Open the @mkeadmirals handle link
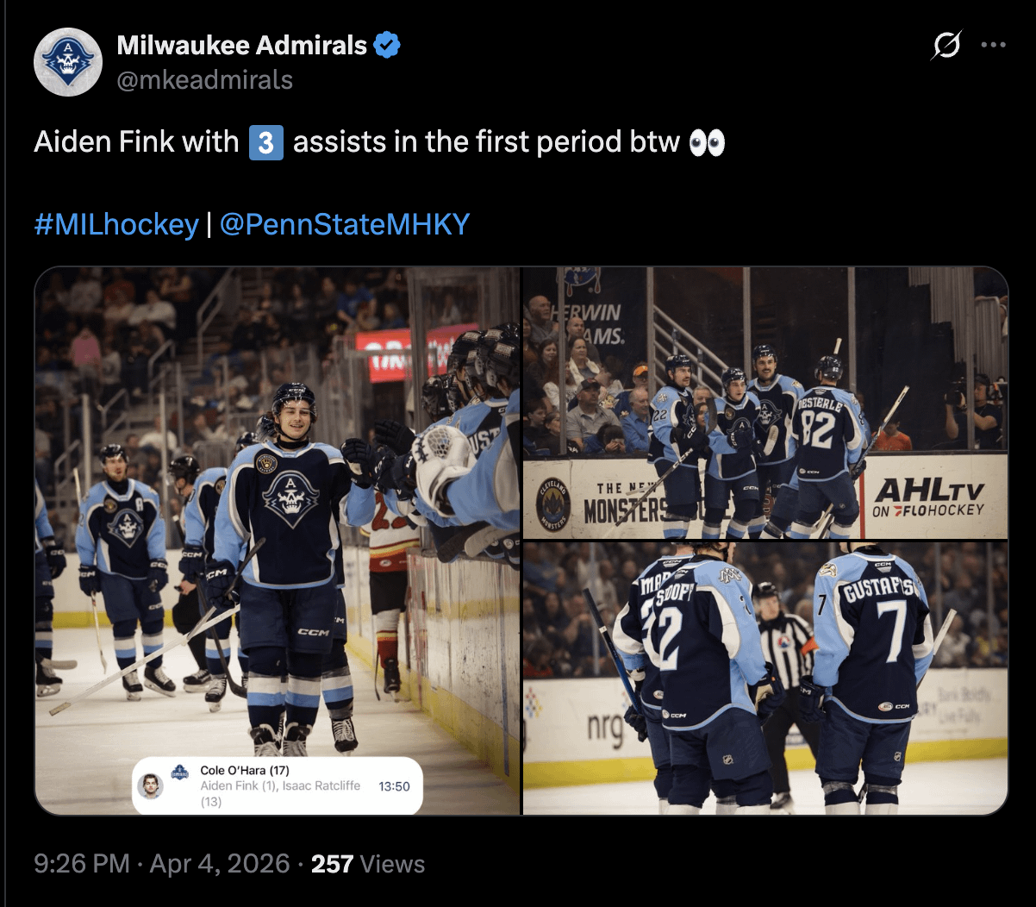 tap(205, 80)
